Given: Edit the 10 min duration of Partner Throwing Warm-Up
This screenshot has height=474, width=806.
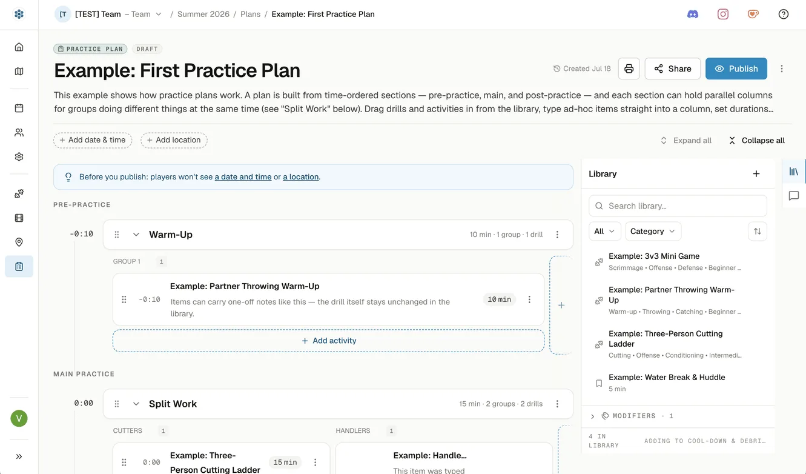Looking at the screenshot, I should tap(500, 299).
